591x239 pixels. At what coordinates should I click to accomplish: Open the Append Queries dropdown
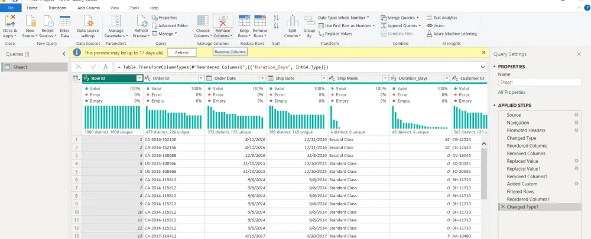(420, 25)
